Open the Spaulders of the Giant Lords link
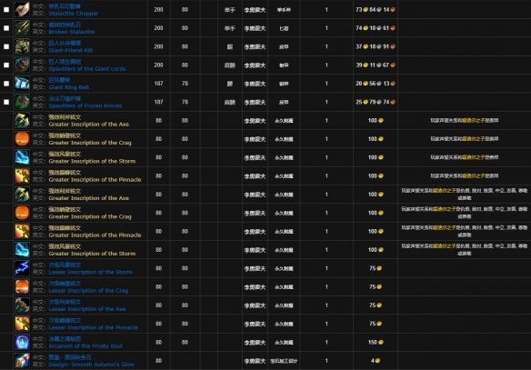 87,69
